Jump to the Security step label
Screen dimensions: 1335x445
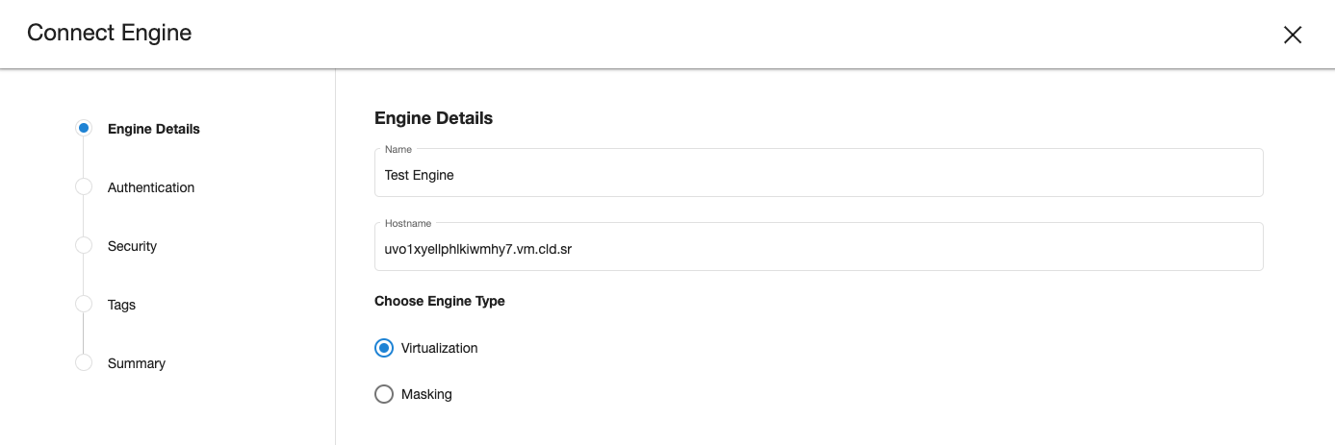[x=132, y=246]
